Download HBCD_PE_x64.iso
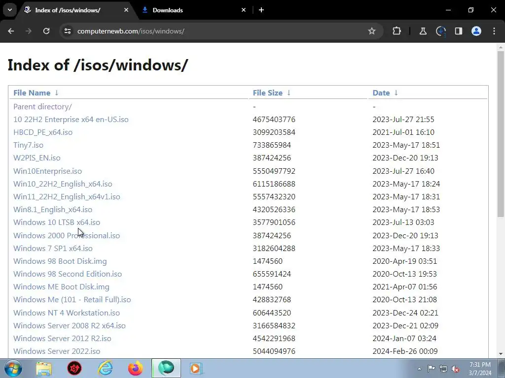 (43, 132)
